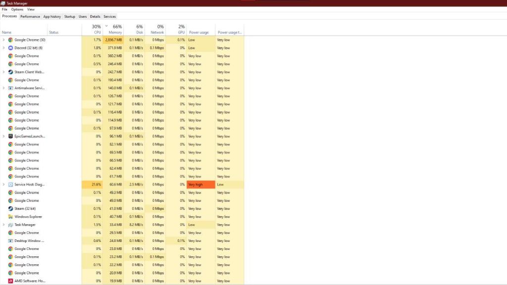The image size is (507, 285).
Task: Click the Google Chrome icon in the top process row
Action: click(x=11, y=40)
